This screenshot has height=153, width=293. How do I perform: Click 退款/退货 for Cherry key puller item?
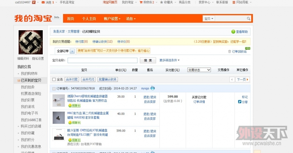[150, 97]
